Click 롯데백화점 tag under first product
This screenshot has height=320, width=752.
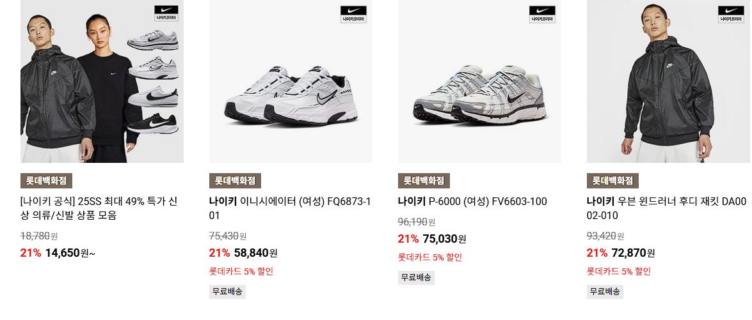pos(46,181)
